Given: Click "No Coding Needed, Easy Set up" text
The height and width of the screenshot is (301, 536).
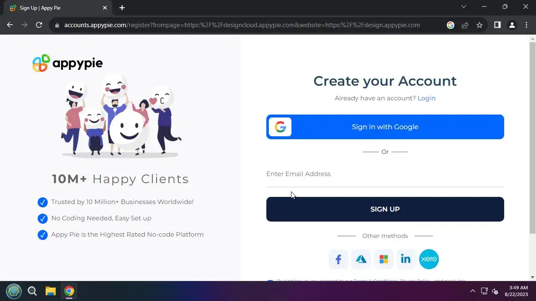Looking at the screenshot, I should (101, 218).
